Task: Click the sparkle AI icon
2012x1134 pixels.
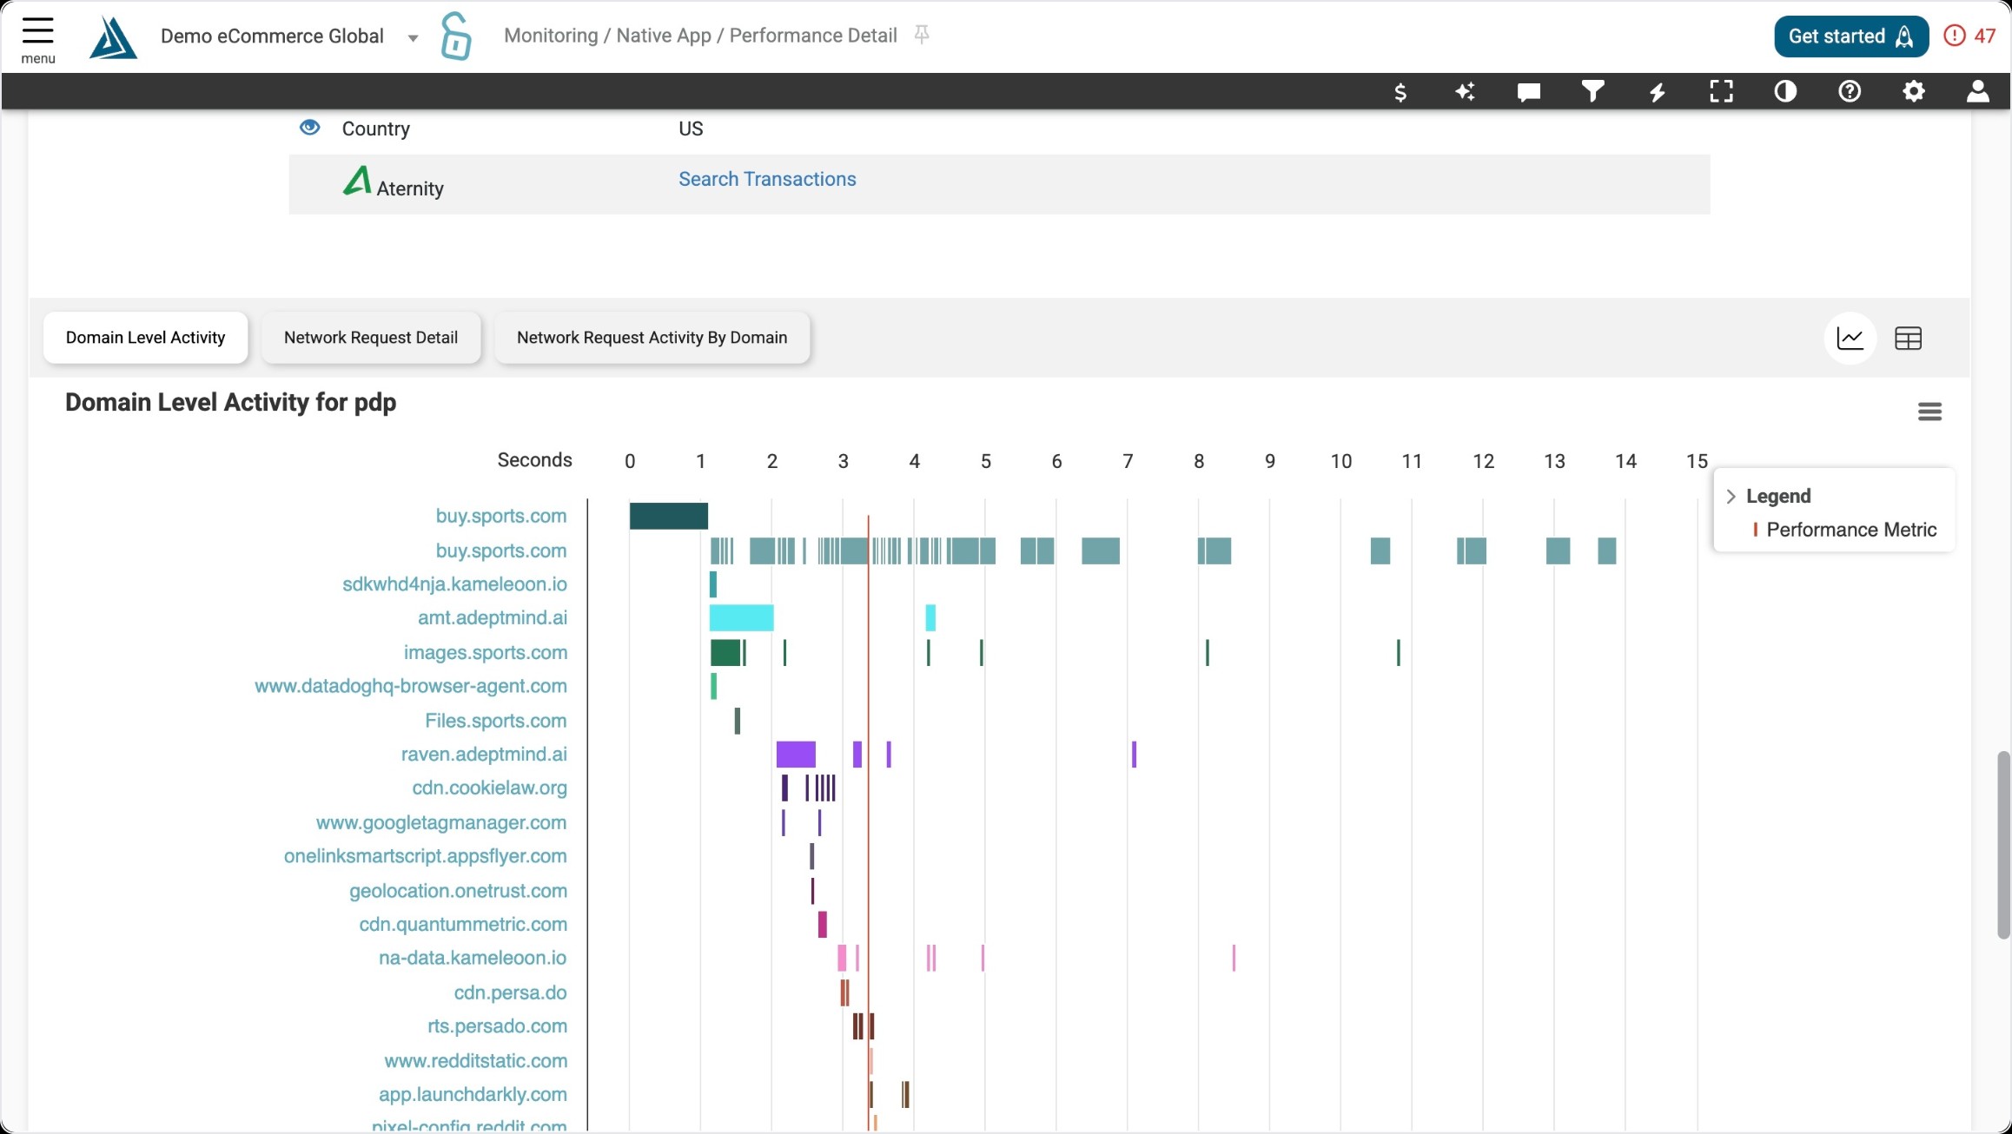Action: pyautogui.click(x=1465, y=91)
